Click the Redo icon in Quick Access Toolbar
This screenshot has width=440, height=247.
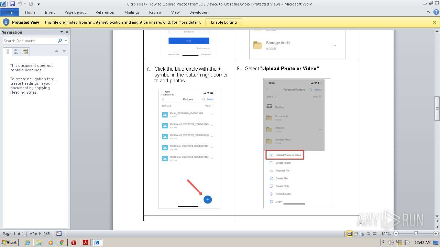click(x=31, y=4)
